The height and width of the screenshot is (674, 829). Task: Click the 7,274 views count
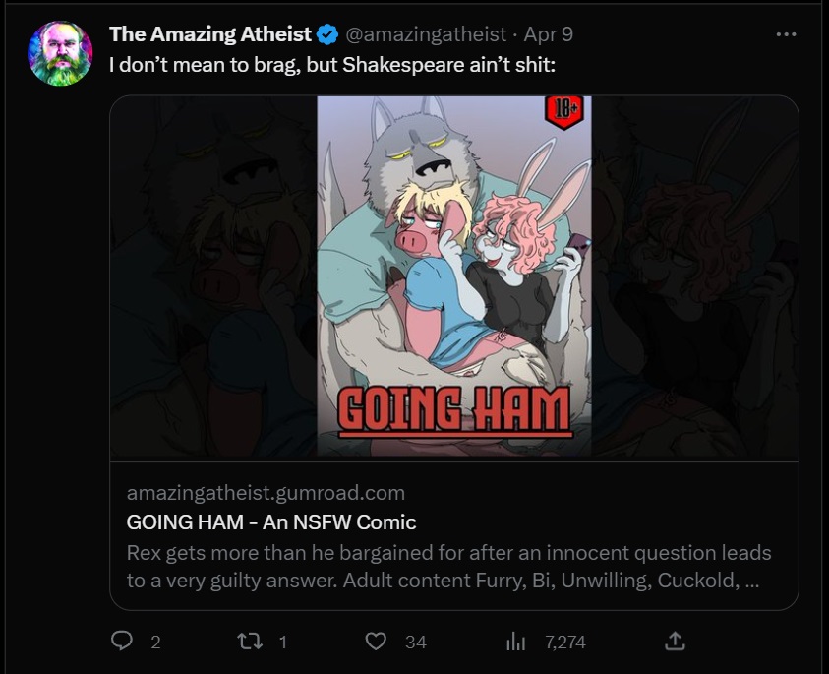click(565, 643)
